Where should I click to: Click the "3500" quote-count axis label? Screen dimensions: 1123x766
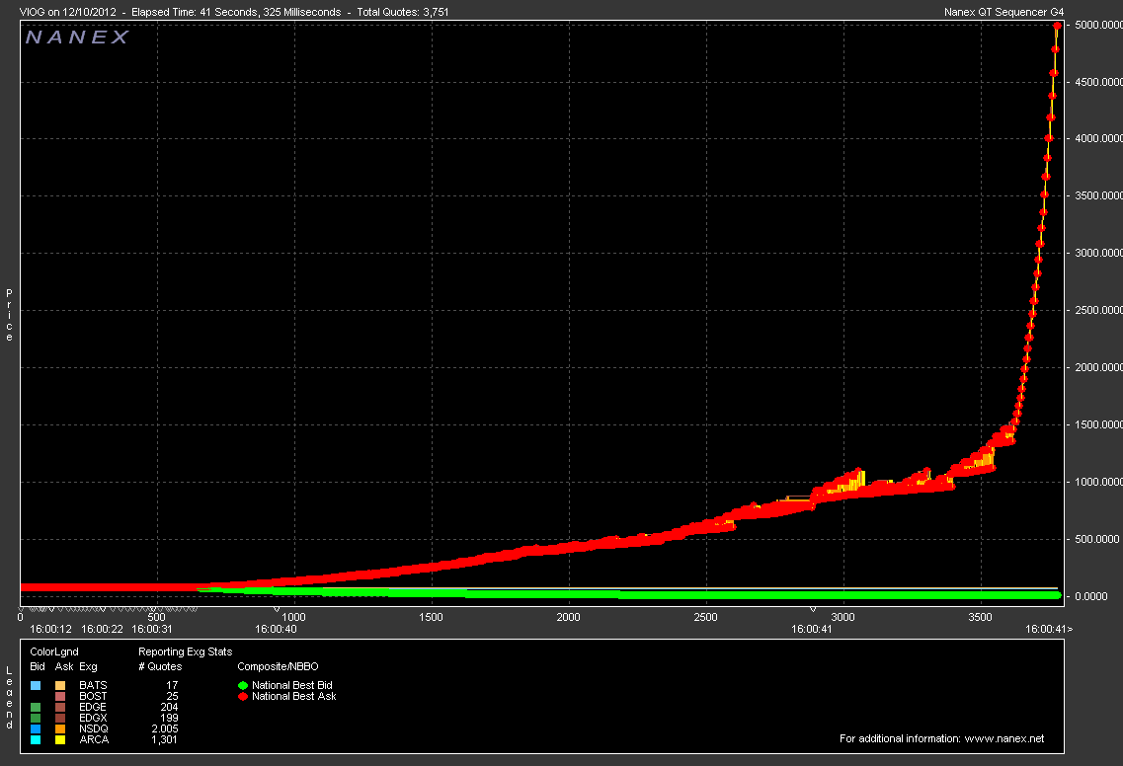[981, 617]
